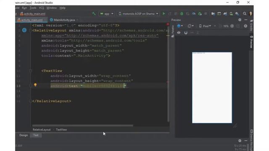The height and width of the screenshot is (151, 269).
Task: Click the Run Anything window icon in toolbar
Action: point(219,14)
